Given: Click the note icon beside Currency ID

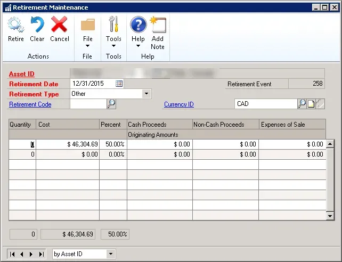Looking at the screenshot, I should pyautogui.click(x=311, y=104).
